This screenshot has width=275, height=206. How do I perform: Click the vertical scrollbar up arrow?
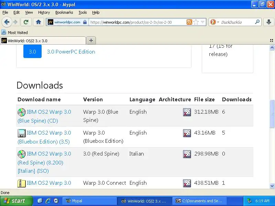(272, 47)
